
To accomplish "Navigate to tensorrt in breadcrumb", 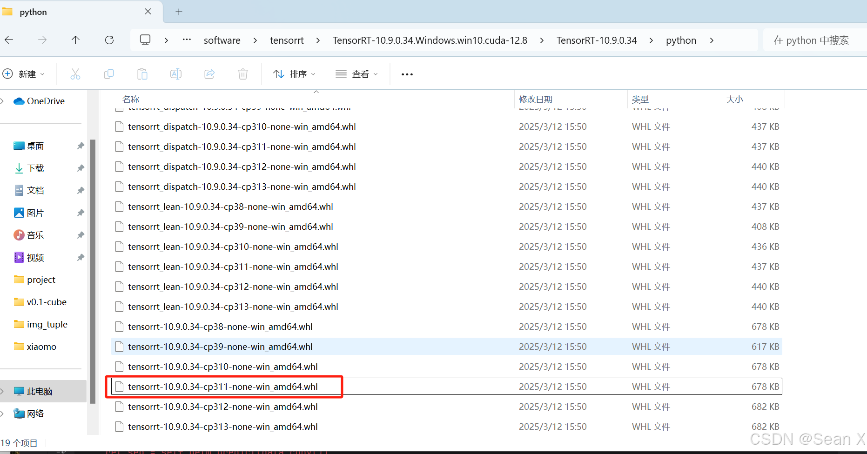I will pos(287,40).
